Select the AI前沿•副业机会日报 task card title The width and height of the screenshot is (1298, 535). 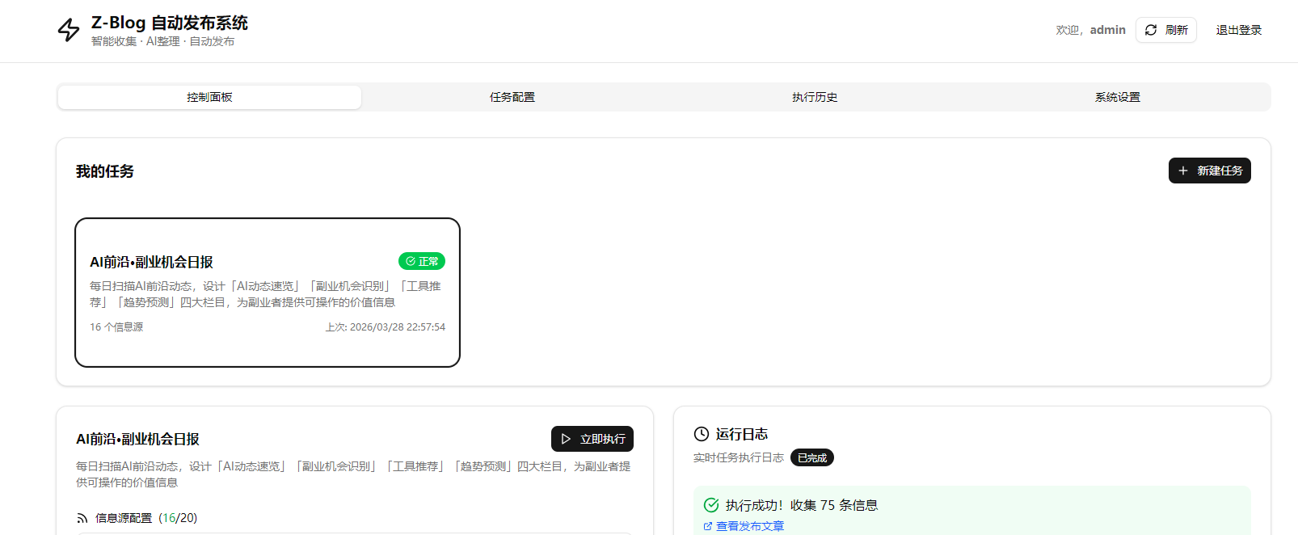(151, 262)
